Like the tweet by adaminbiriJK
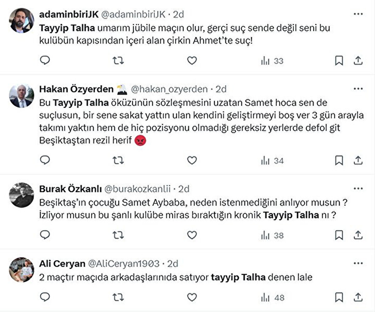The width and height of the screenshot is (375, 312). (192, 61)
